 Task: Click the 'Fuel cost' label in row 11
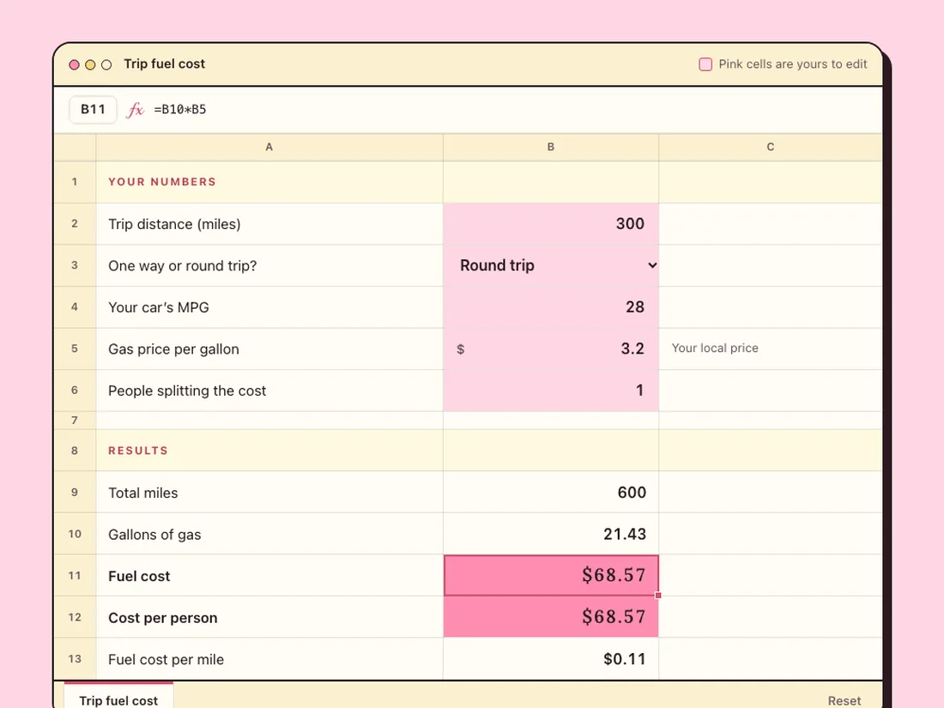[139, 576]
